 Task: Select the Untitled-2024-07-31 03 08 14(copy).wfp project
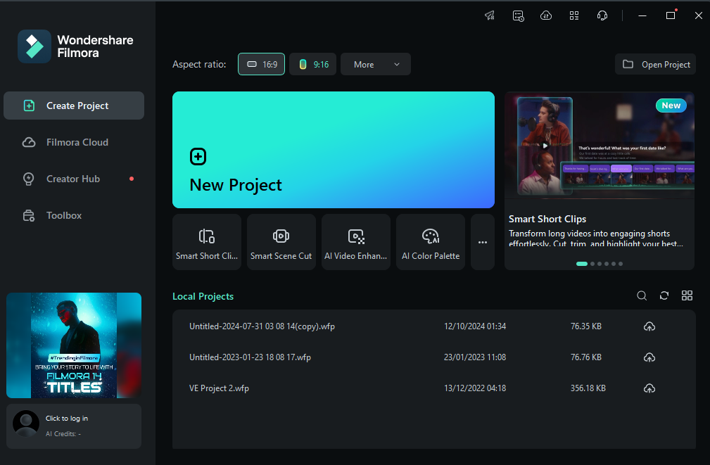pyautogui.click(x=433, y=326)
